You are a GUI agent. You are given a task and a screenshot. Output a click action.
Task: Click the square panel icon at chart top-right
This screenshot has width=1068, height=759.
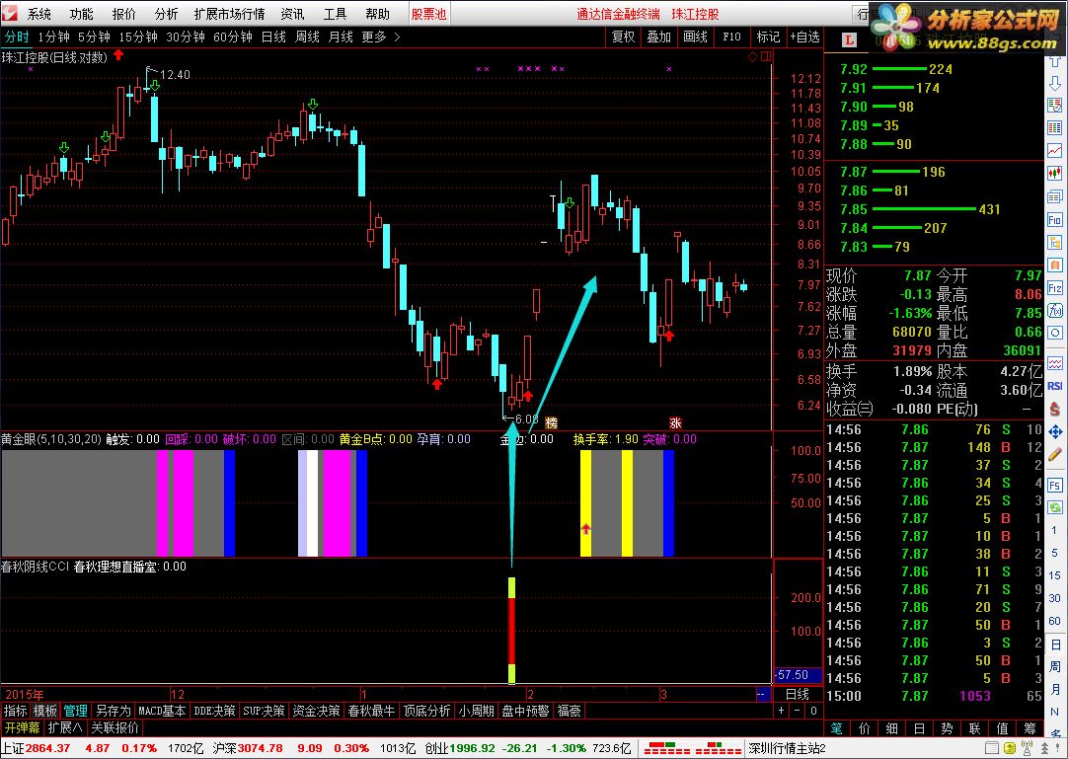[766, 56]
